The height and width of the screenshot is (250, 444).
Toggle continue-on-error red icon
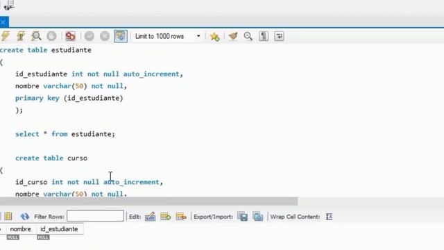(x=70, y=36)
